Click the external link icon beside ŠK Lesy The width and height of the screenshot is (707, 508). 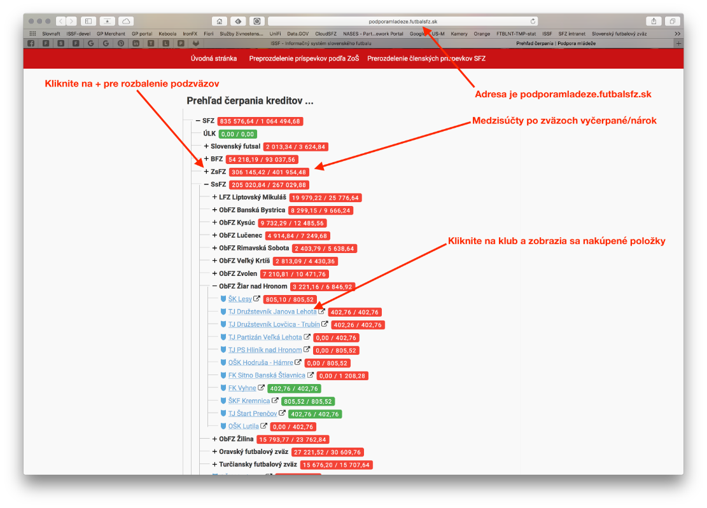click(257, 299)
